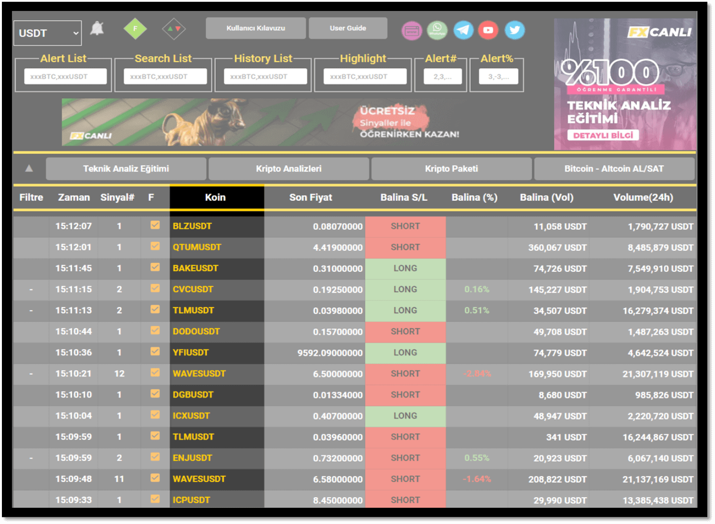Click the up-down arrows diamond icon
This screenshot has width=715, height=524.
tap(174, 29)
